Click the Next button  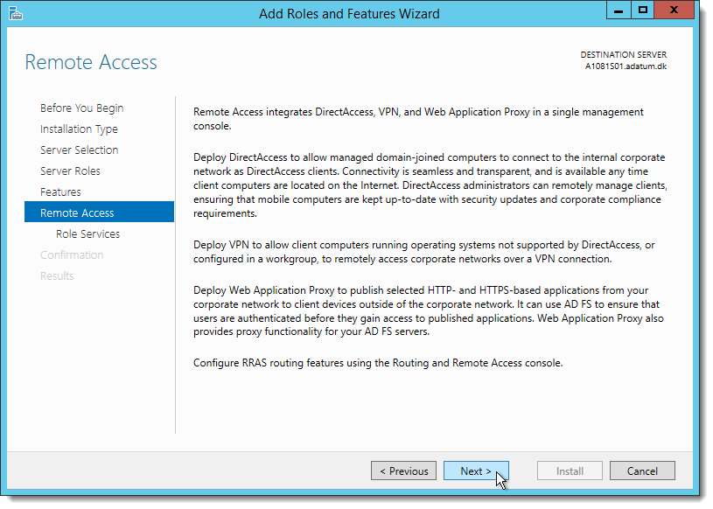[x=476, y=471]
